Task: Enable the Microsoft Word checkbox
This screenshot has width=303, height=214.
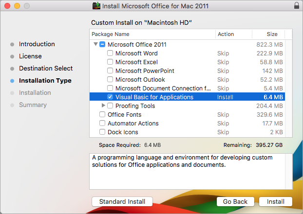Action: [x=110, y=53]
